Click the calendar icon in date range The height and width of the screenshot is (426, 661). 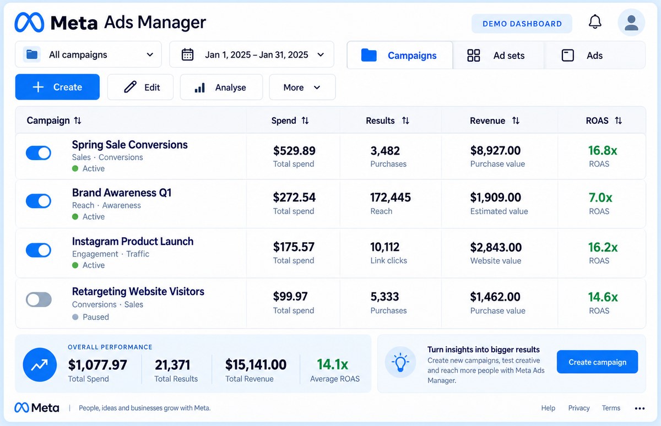coord(187,54)
